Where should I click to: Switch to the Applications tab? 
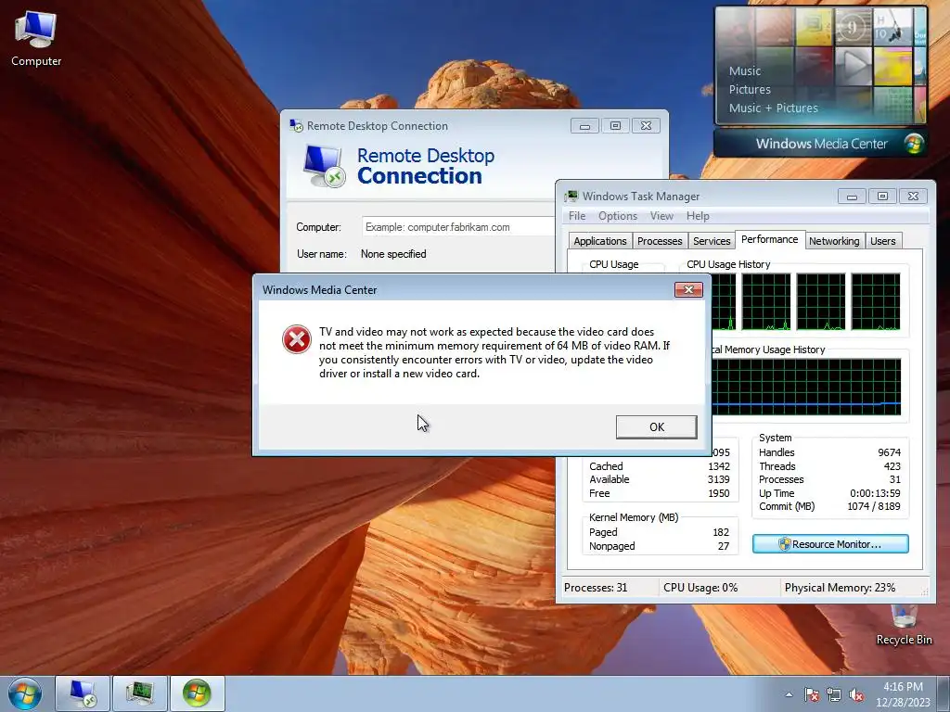600,241
